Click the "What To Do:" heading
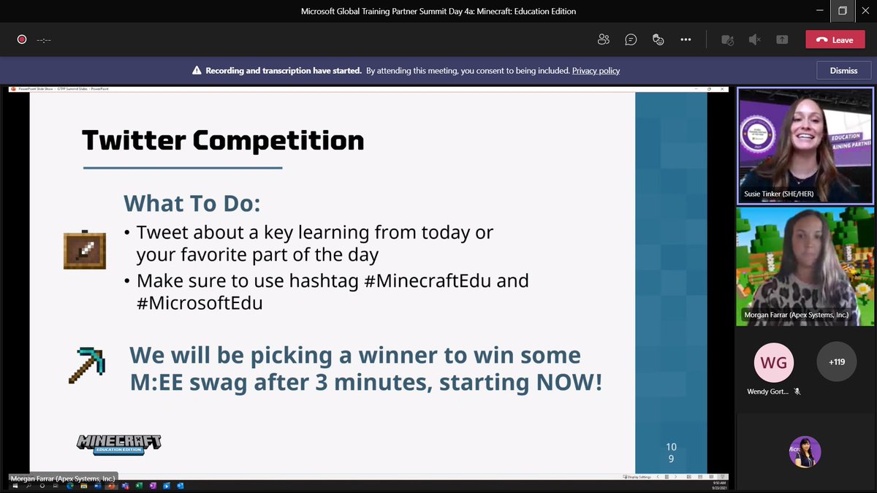 point(191,202)
